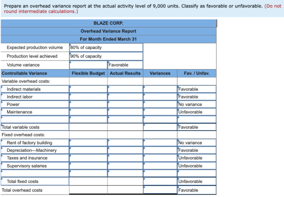The height and width of the screenshot is (197, 284).
Task: Open the Maintenance Unfavorable dropdown
Action: [x=197, y=112]
